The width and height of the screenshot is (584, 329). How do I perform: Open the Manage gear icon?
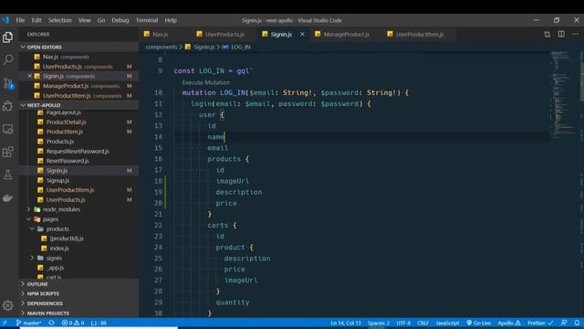tap(8, 305)
